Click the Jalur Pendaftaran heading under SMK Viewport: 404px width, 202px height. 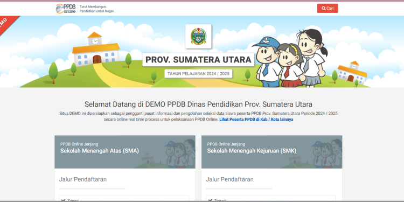[229, 179]
